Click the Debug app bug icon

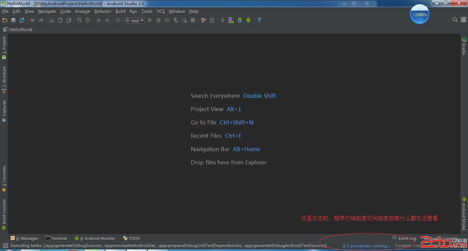pos(159,20)
